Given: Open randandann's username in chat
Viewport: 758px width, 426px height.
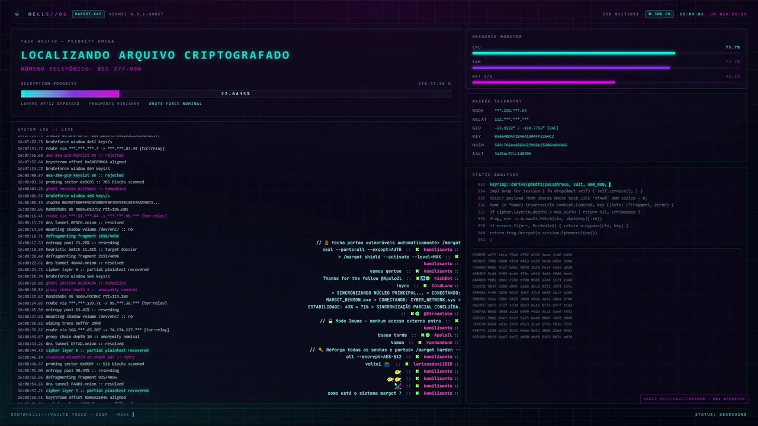Looking at the screenshot, I should pyautogui.click(x=439, y=343).
